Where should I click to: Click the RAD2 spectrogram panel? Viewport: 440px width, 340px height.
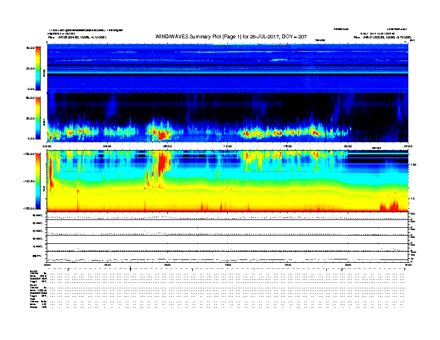(x=228, y=68)
